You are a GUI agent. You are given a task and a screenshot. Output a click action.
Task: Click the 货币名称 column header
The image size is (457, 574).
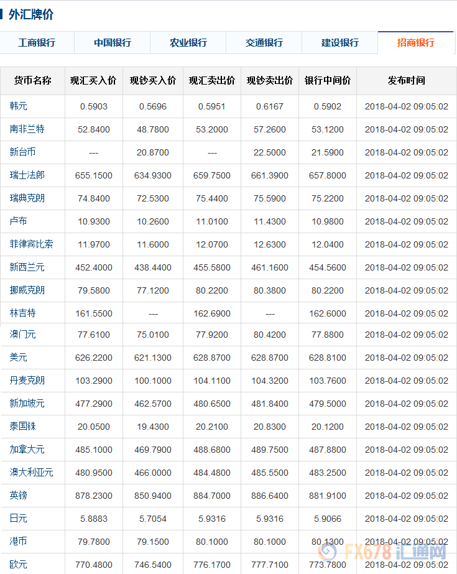point(32,81)
